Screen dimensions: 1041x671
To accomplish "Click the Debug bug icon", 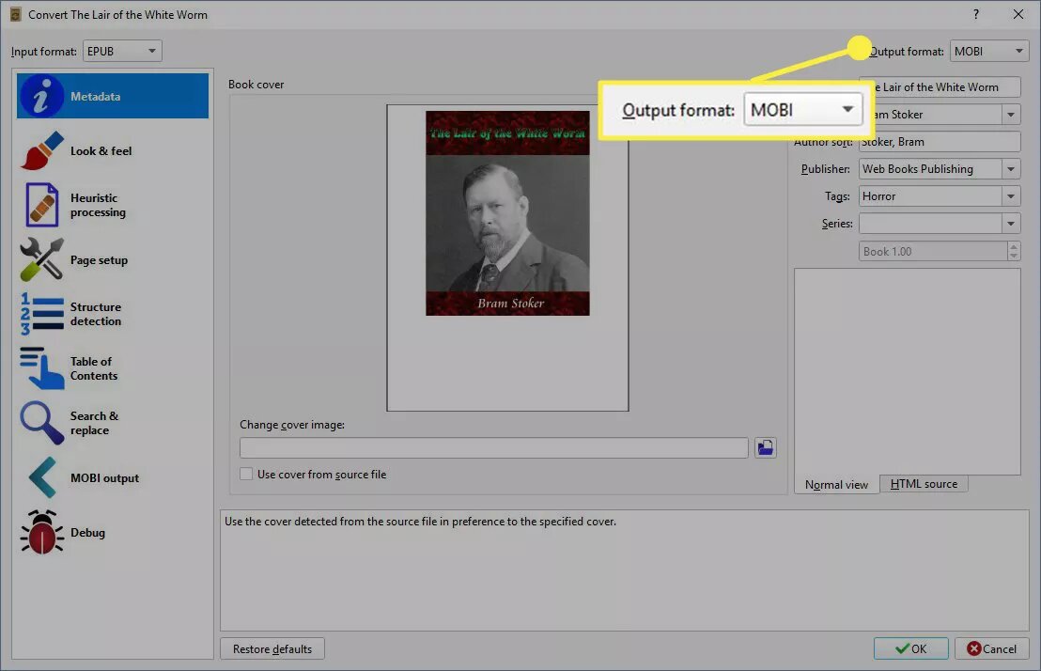I will (x=41, y=533).
